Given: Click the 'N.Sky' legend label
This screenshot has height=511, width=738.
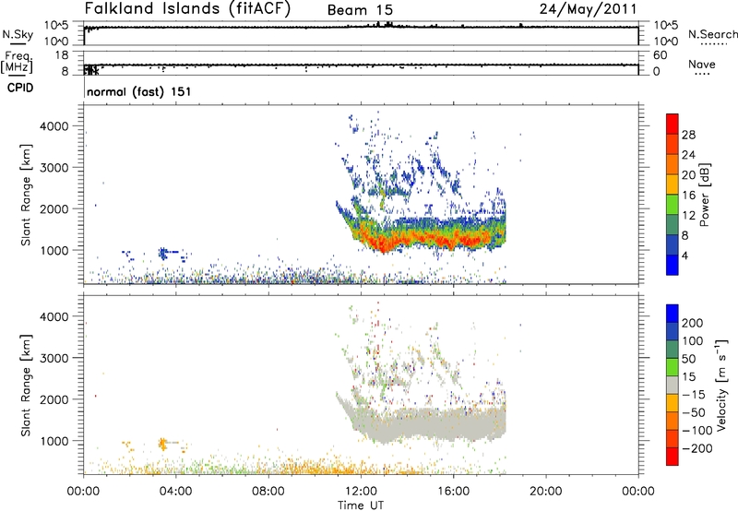Looking at the screenshot, I should click(18, 34).
